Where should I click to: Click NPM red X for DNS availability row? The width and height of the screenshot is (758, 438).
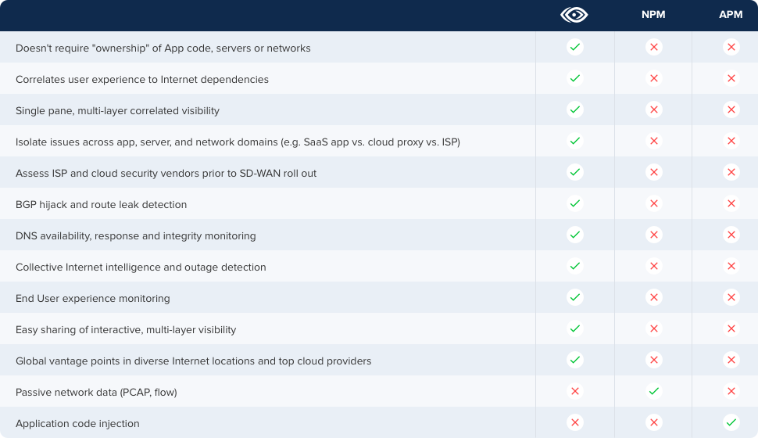click(x=653, y=235)
